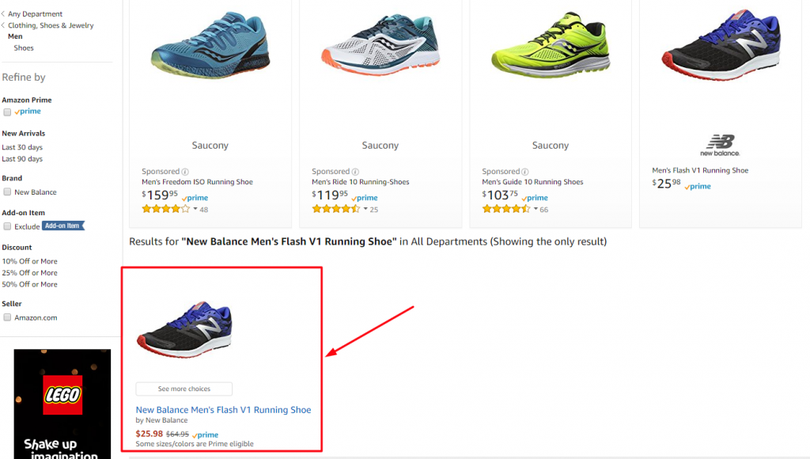Click the star rating under Freedom ISO Running Shoe

point(165,210)
